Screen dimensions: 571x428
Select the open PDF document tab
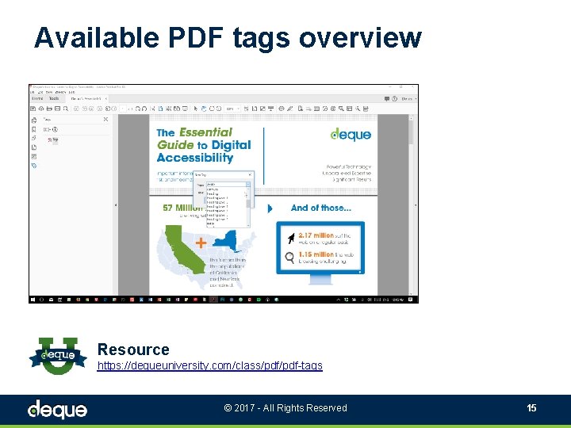[x=86, y=98]
